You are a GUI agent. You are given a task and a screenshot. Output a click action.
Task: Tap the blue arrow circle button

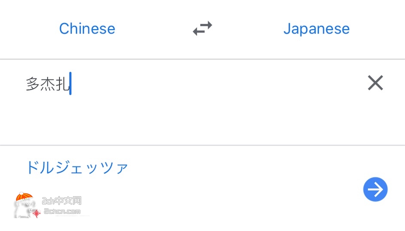[x=375, y=189]
